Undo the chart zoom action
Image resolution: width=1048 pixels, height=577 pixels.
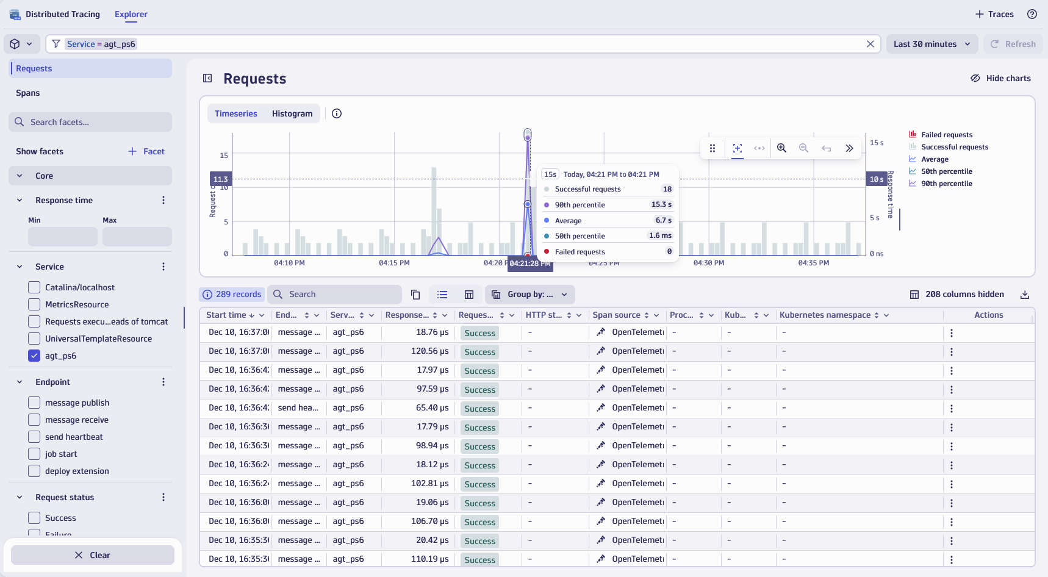tap(827, 148)
